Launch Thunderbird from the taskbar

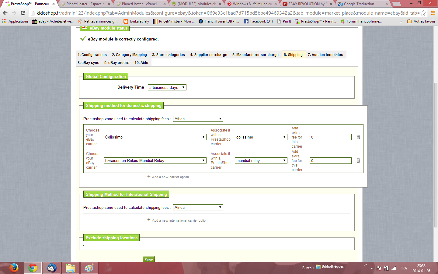pyautogui.click(x=52, y=268)
